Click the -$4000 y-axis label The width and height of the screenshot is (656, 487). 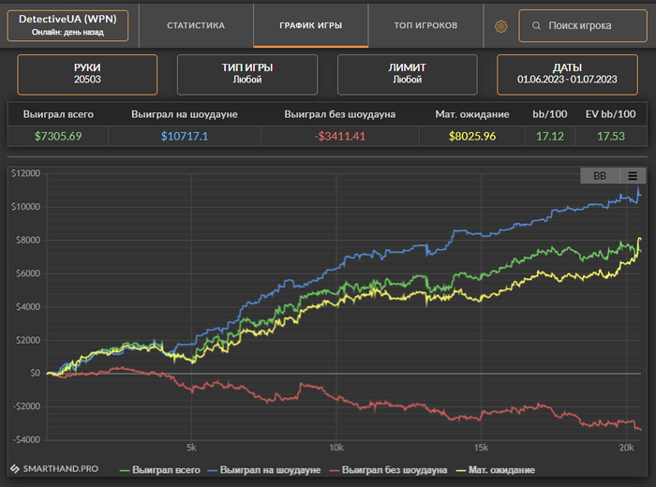point(27,440)
